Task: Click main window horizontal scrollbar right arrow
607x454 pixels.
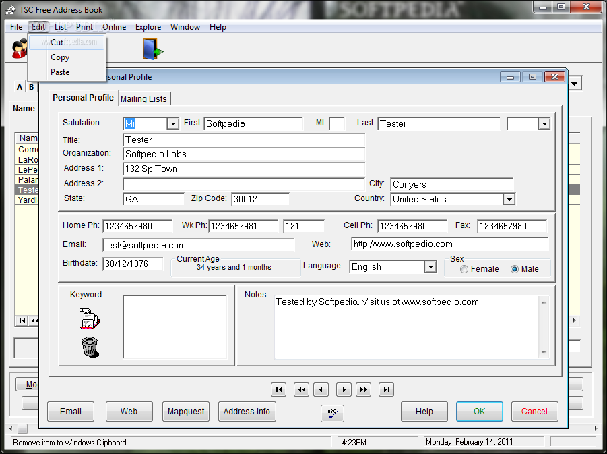Action: [596, 428]
